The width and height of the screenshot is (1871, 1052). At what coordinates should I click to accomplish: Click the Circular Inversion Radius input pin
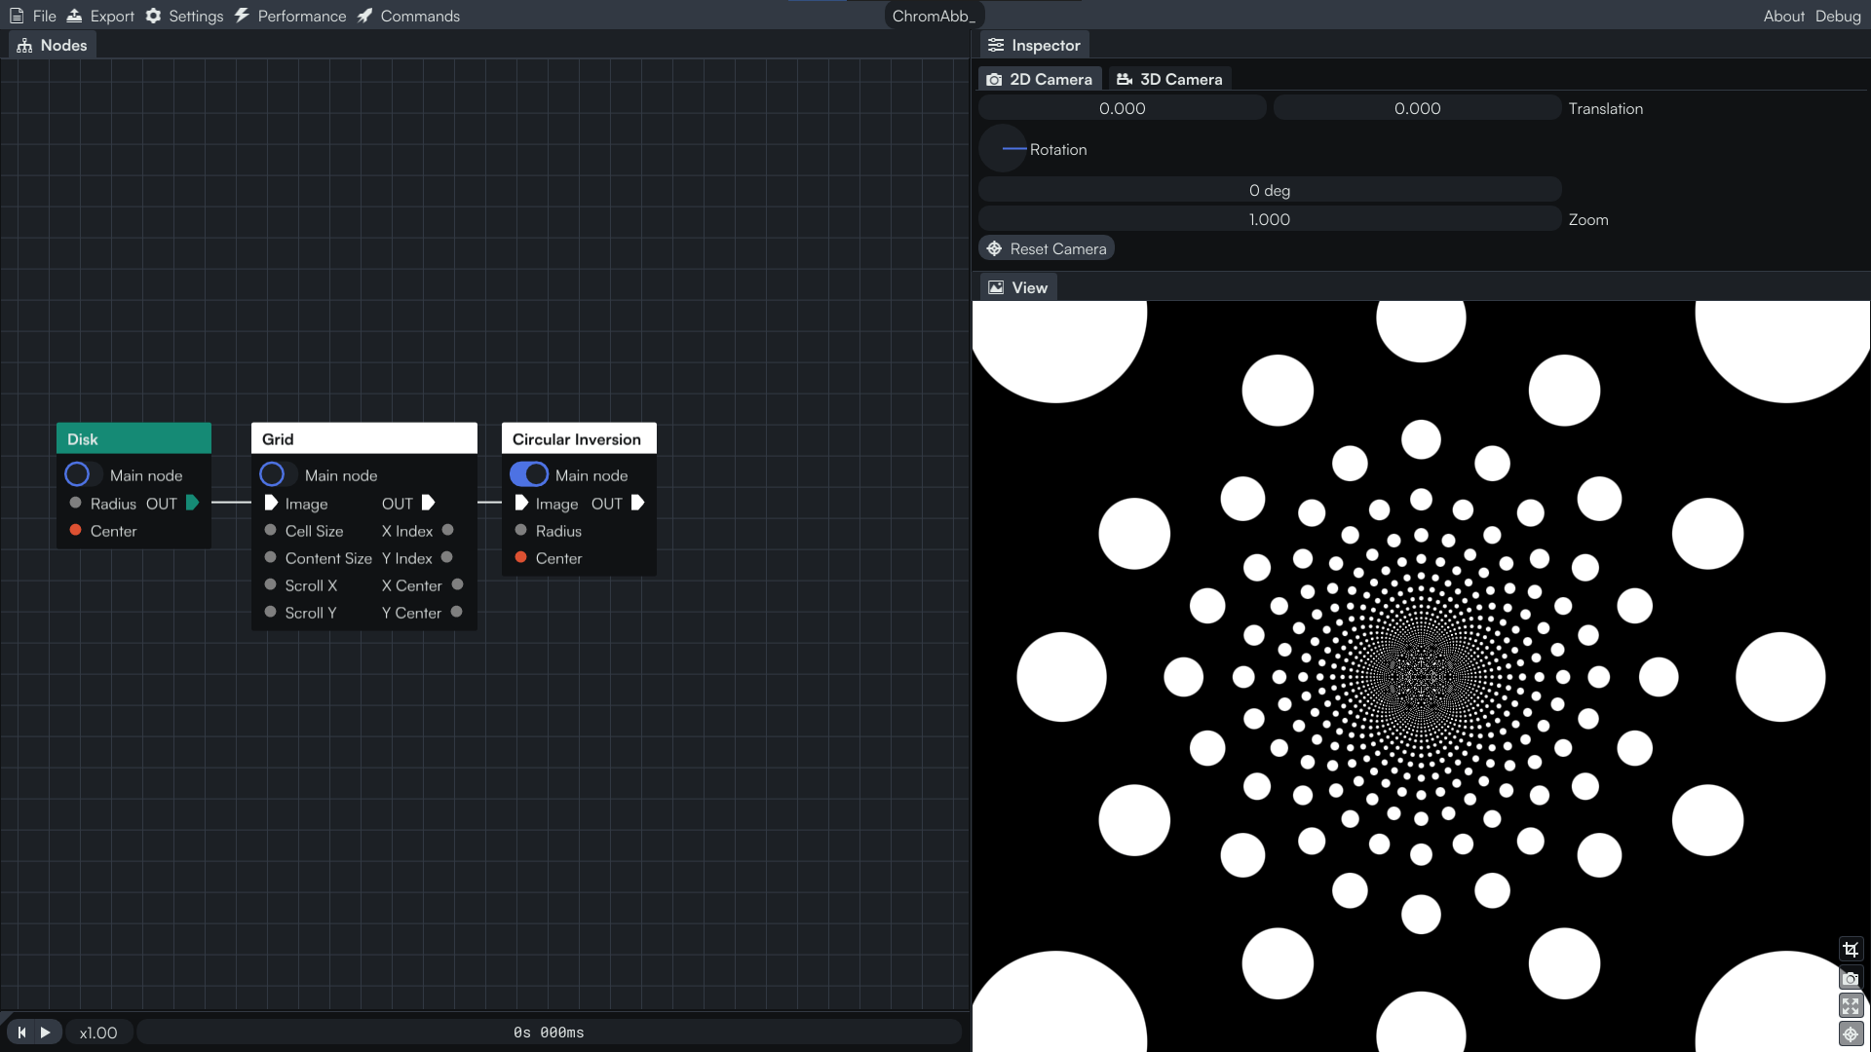click(520, 530)
